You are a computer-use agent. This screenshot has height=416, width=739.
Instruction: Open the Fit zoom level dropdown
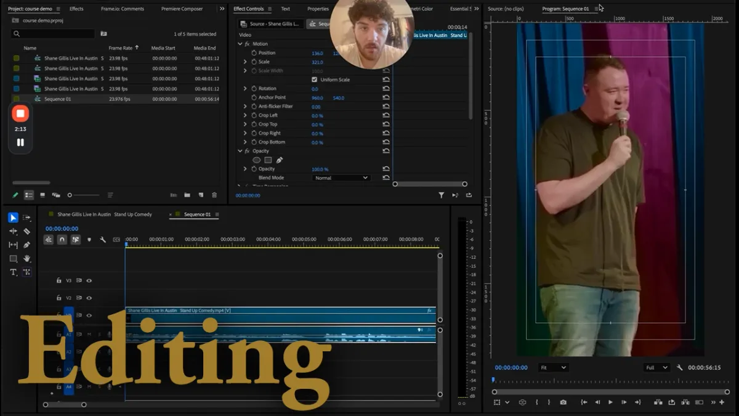coord(552,367)
